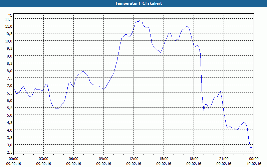Click the '10.02.16' date label
Image resolution: width=267 pixels, height=167 pixels.
coord(254,164)
